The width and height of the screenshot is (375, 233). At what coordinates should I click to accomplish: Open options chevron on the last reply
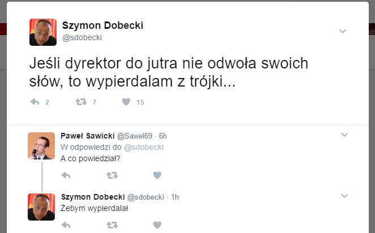tap(343, 196)
